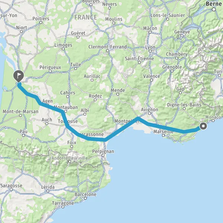Screen dimensions: 223x223
Task: Select the Toulouse city label
Action: coord(68,121)
